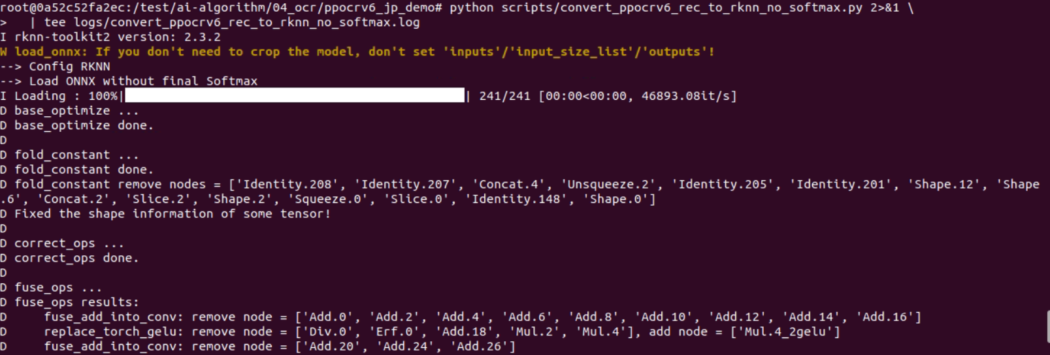The image size is (1050, 355).
Task: Click the 'correct_ops done.' line
Action: (69, 258)
